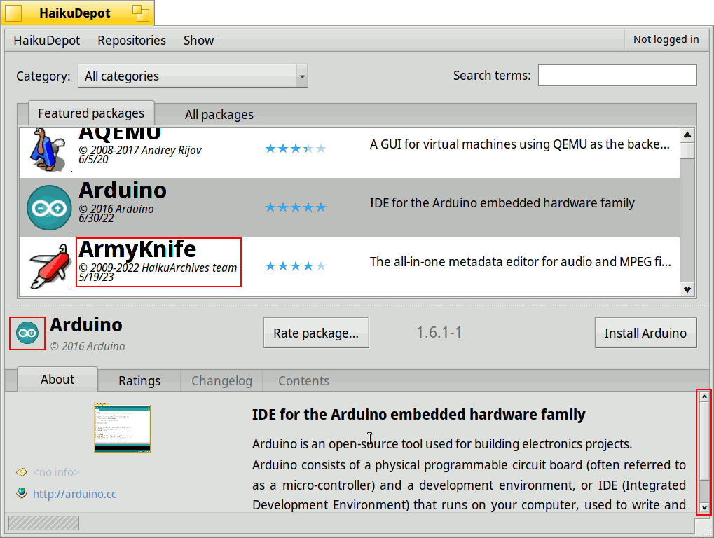Click in the Search terms field
This screenshot has height=538, width=714.
point(617,75)
